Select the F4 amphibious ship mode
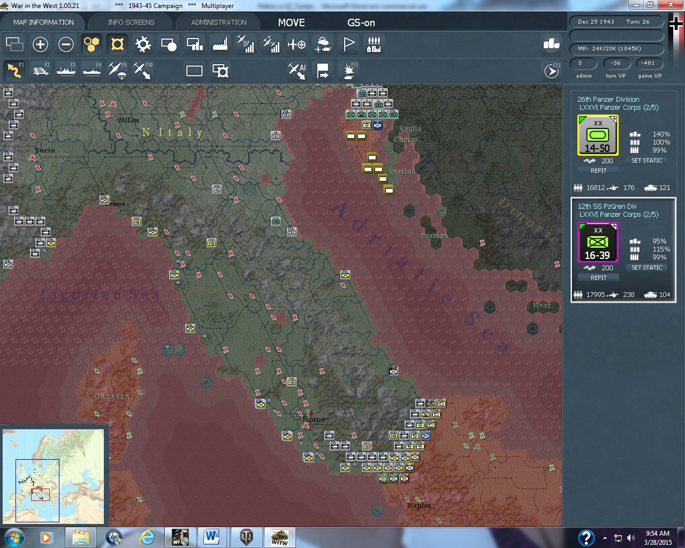Viewport: 685px width, 548px height. pos(92,71)
